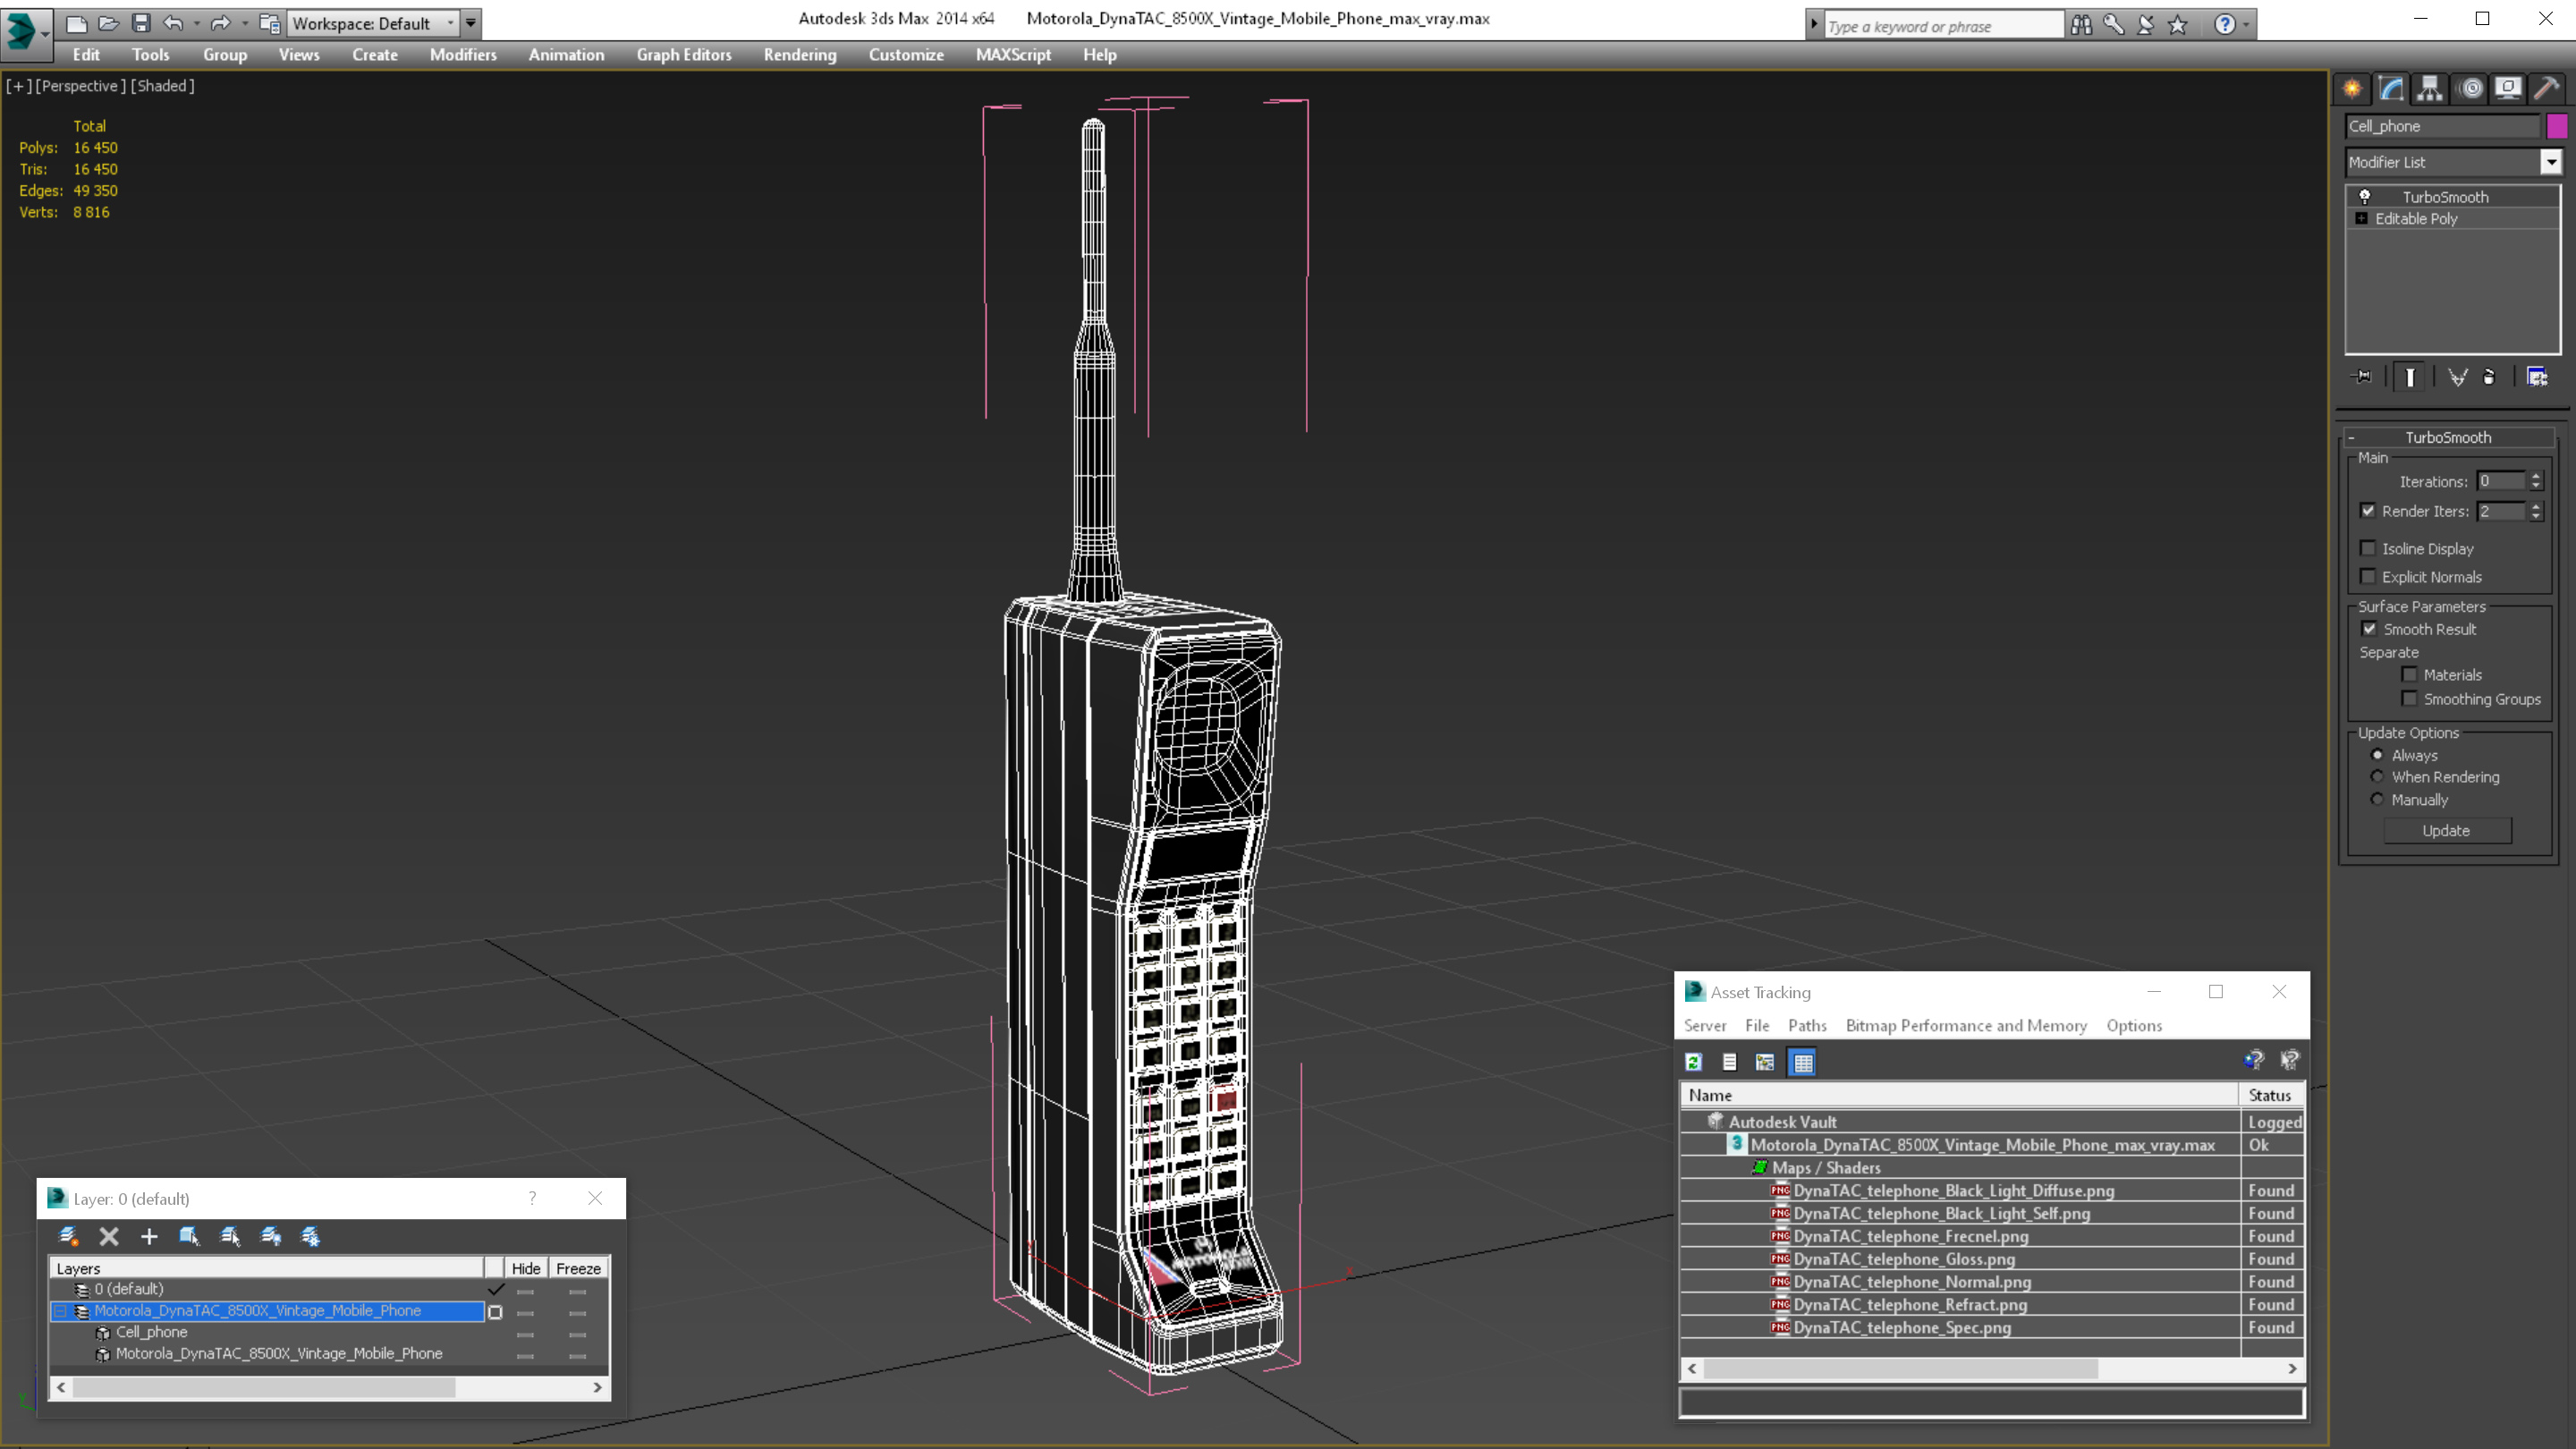Open the Rendering menu

tap(799, 55)
